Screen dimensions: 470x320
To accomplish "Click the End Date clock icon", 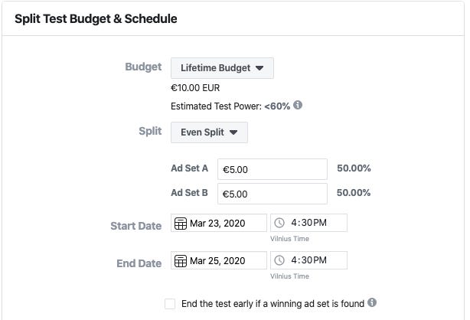I will tap(279, 260).
